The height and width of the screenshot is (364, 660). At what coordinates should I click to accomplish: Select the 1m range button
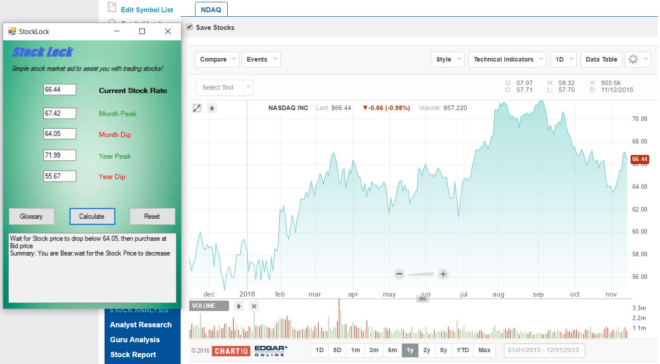pyautogui.click(x=355, y=350)
